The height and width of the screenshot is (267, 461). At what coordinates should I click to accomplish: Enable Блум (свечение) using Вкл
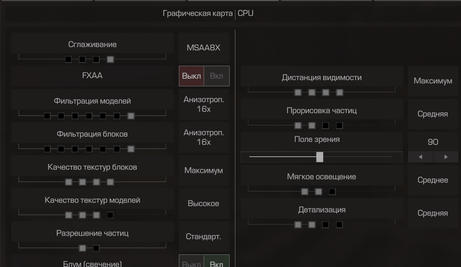tap(216, 263)
